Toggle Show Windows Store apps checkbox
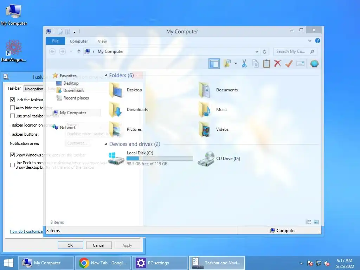 [x=12, y=155]
